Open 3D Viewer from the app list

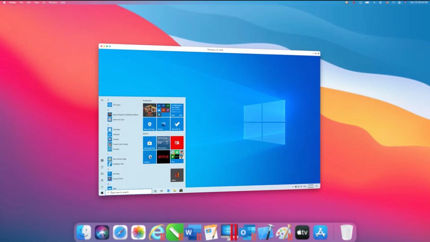(x=114, y=105)
